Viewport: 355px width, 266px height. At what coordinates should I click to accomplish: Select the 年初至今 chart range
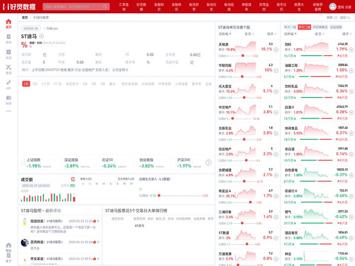[x=72, y=84]
